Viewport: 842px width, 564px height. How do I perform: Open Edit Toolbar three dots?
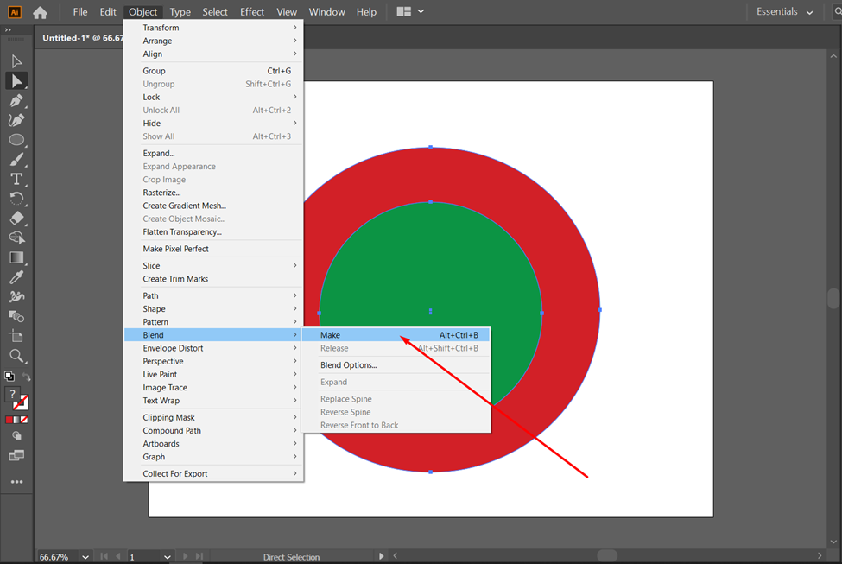pos(16,482)
